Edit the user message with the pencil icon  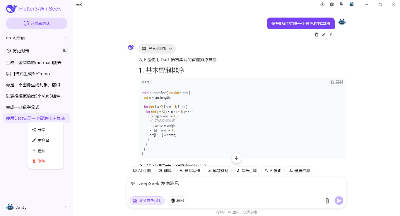(324, 35)
